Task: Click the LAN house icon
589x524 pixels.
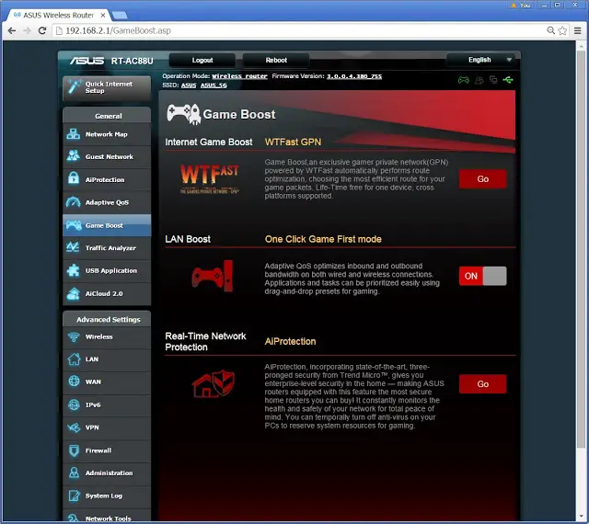Action: [x=74, y=359]
